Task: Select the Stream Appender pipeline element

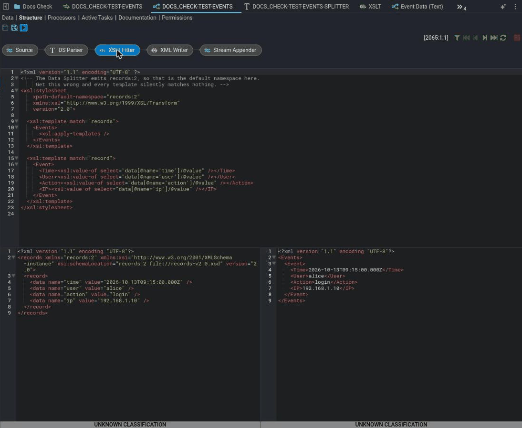Action: click(231, 50)
